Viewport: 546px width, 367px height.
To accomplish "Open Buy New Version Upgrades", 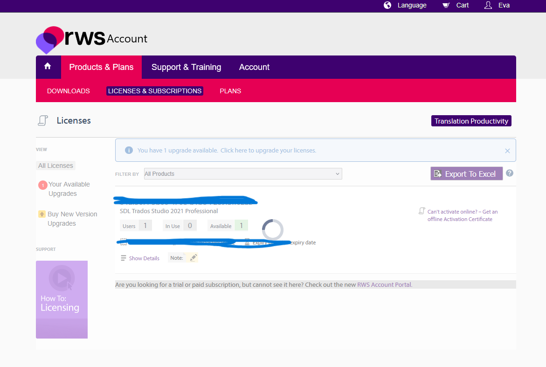I will tap(72, 219).
